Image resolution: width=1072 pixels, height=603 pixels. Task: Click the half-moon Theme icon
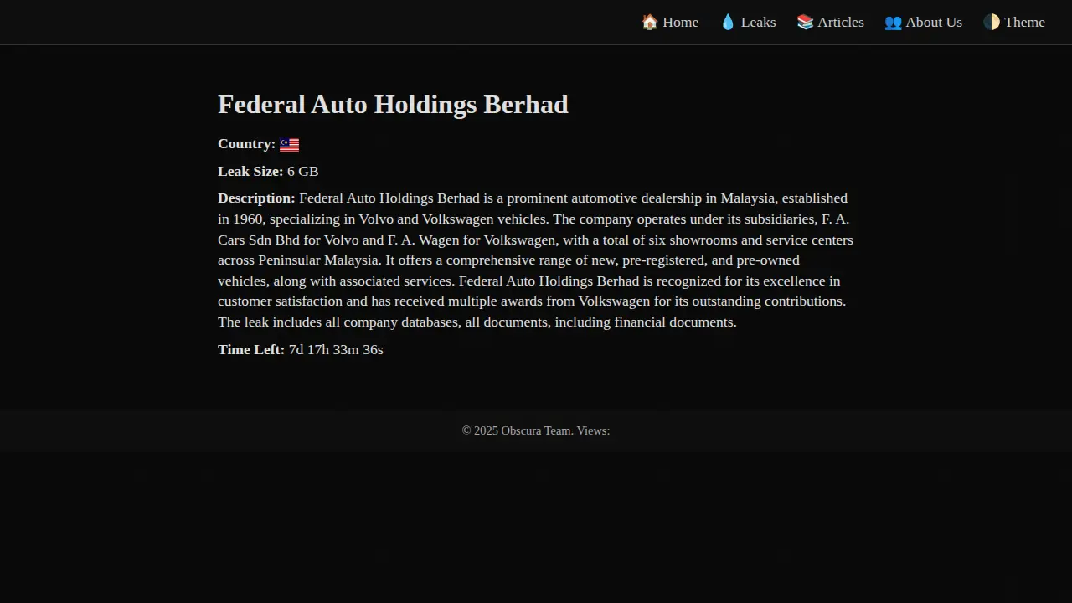(992, 23)
